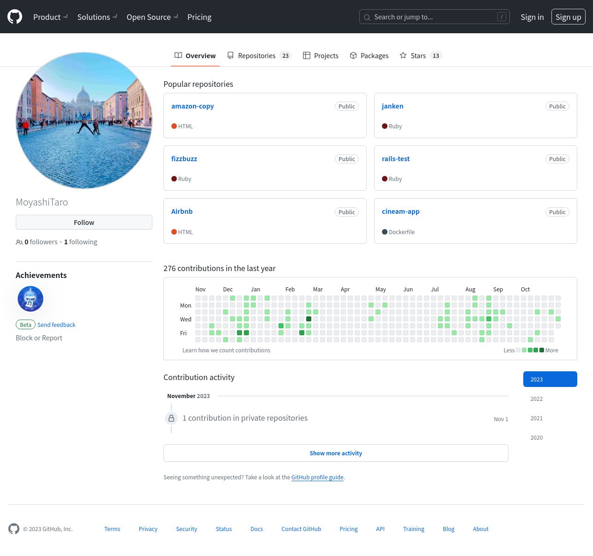The image size is (593, 556).
Task: Switch to the Repositories tab
Action: pyautogui.click(x=259, y=55)
